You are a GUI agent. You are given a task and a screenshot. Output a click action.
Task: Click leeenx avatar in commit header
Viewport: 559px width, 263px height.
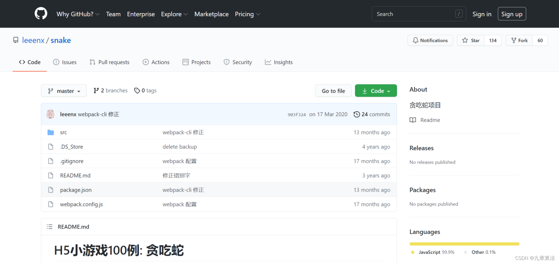[x=51, y=114]
